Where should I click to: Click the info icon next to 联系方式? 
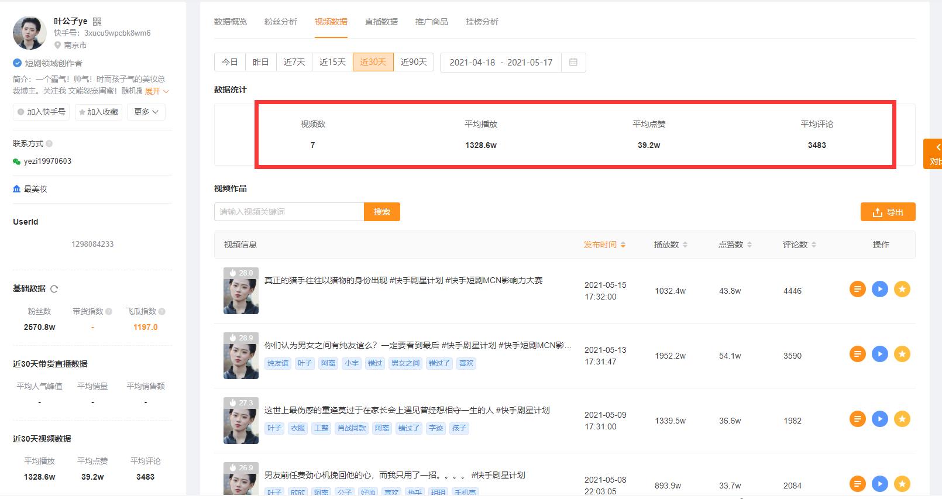(x=49, y=143)
